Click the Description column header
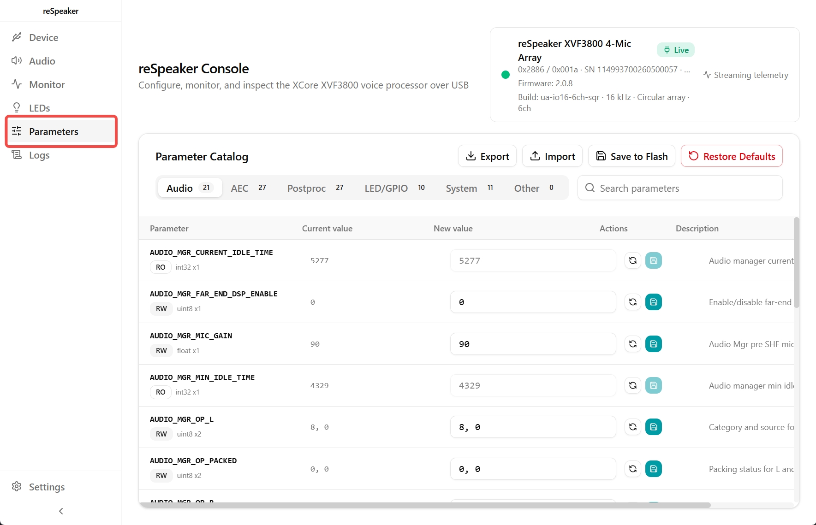The image size is (816, 525). click(697, 228)
